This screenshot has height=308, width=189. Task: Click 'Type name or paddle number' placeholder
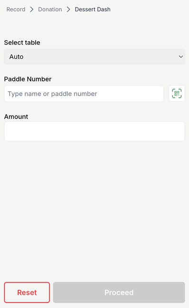[x=52, y=94]
